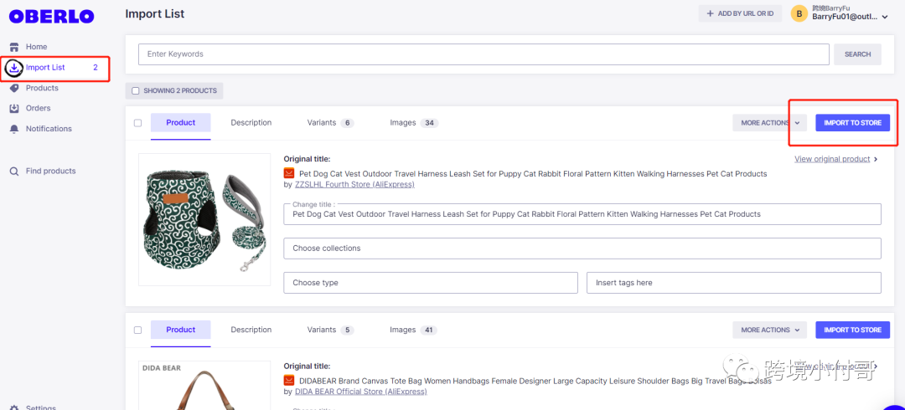
Task: Click the Import List page heading
Action: click(155, 14)
